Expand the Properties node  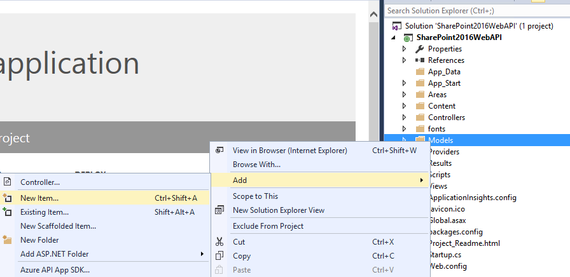pyautogui.click(x=404, y=49)
